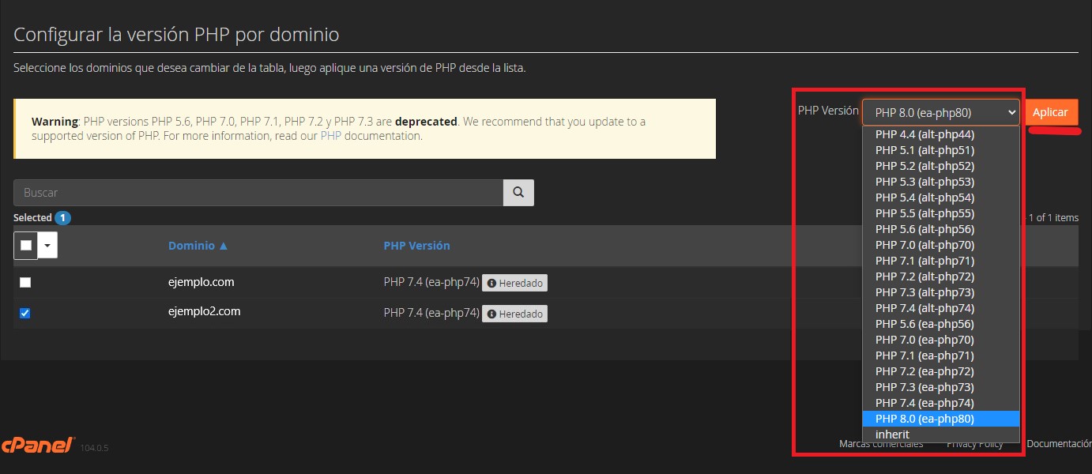Screen dimensions: 1092x474
Task: Check the ejemplo.com domain checkbox
Action: [x=26, y=283]
